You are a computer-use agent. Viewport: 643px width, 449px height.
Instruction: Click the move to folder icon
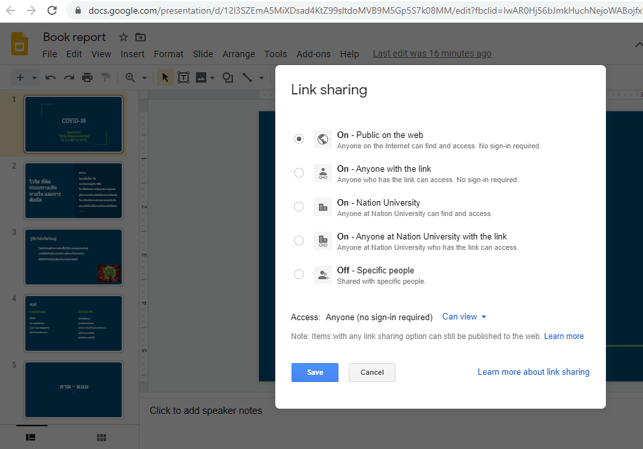coord(141,37)
